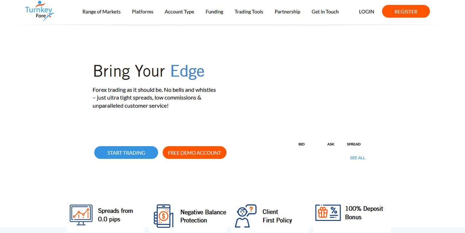
Task: Click the Turnkey Forex logo
Action: (x=39, y=11)
